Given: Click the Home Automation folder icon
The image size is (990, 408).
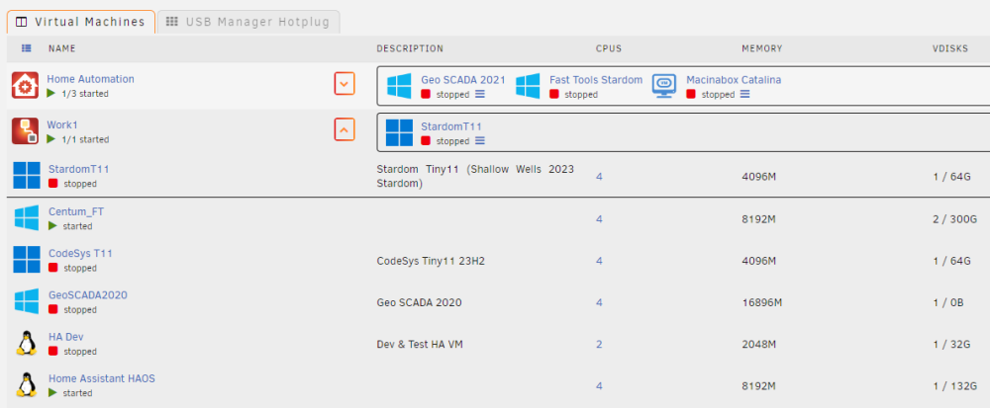Looking at the screenshot, I should point(26,85).
